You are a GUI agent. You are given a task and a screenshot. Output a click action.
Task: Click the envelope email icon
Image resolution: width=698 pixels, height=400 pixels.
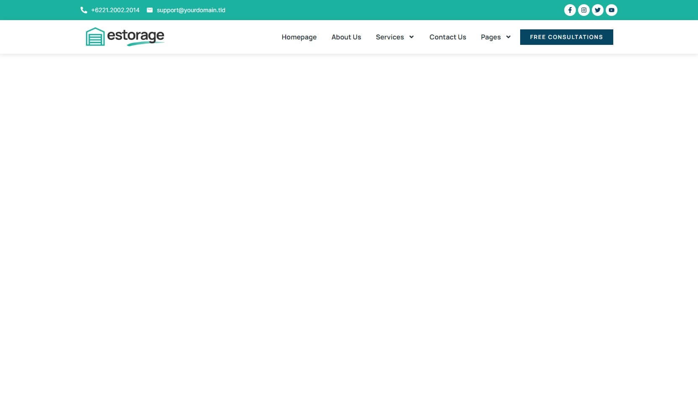point(150,10)
